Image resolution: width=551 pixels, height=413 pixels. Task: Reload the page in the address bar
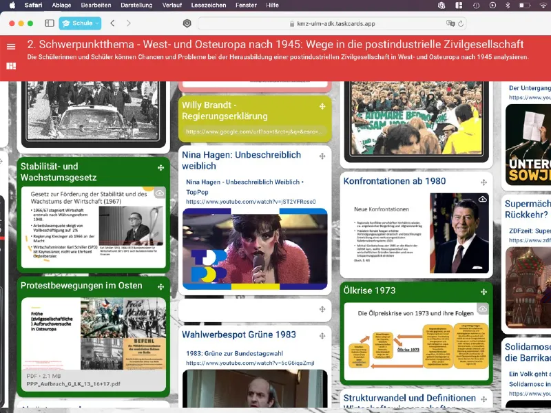pos(461,23)
